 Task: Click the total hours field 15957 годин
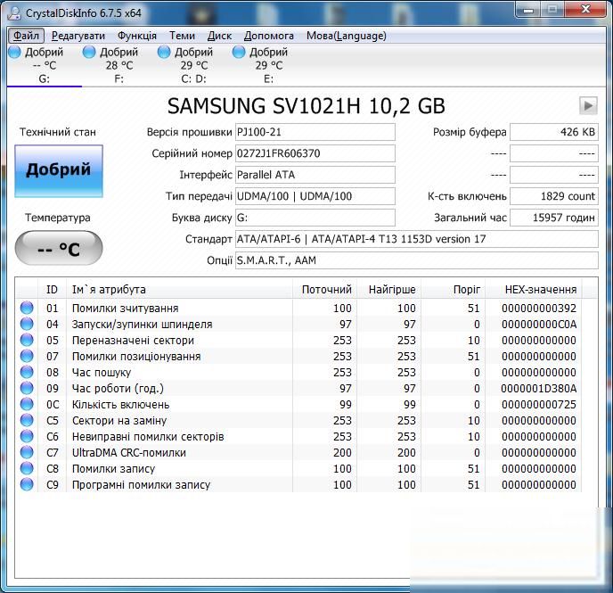pyautogui.click(x=554, y=218)
